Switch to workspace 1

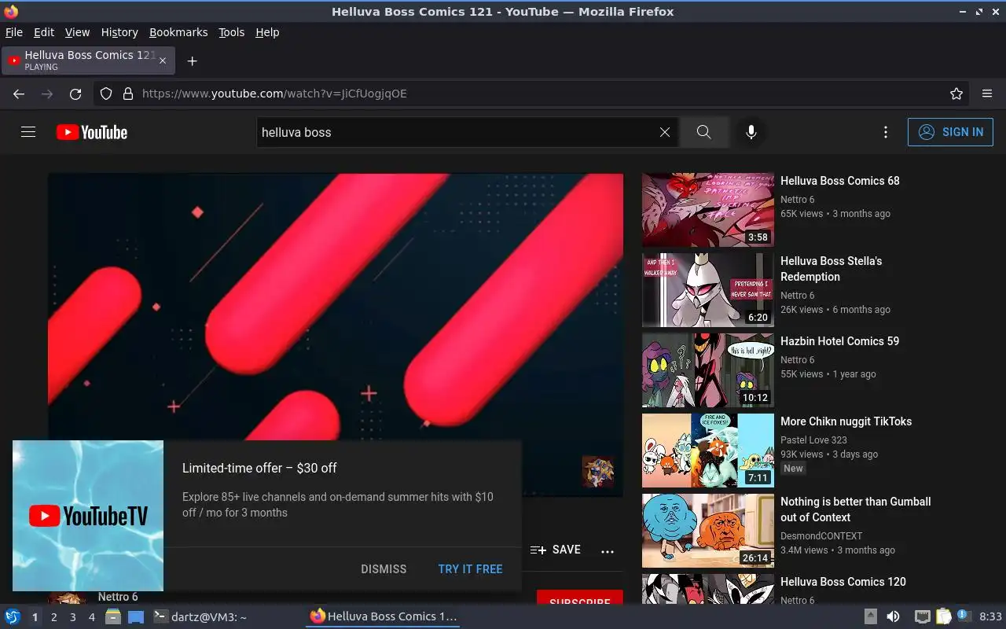pos(35,617)
